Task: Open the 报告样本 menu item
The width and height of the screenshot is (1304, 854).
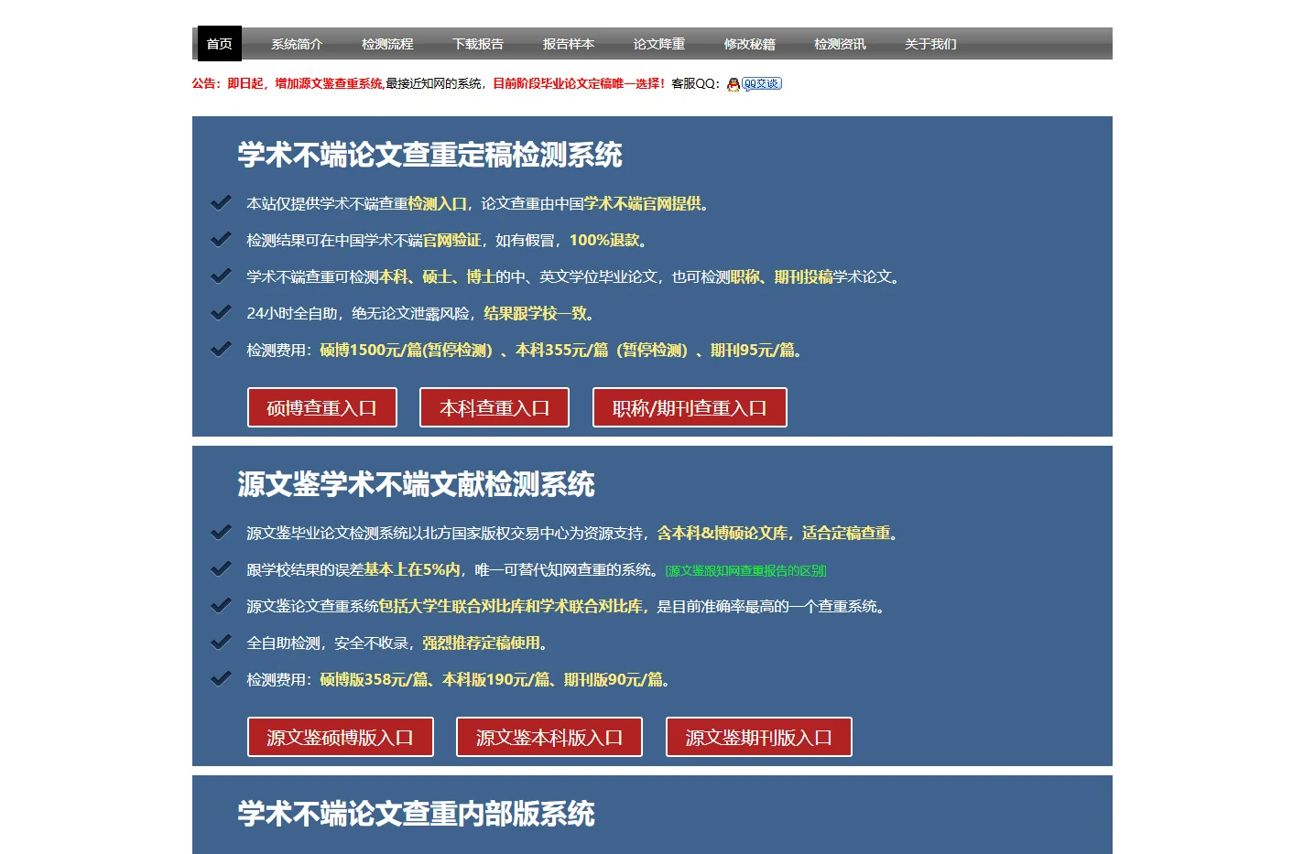Action: [569, 44]
